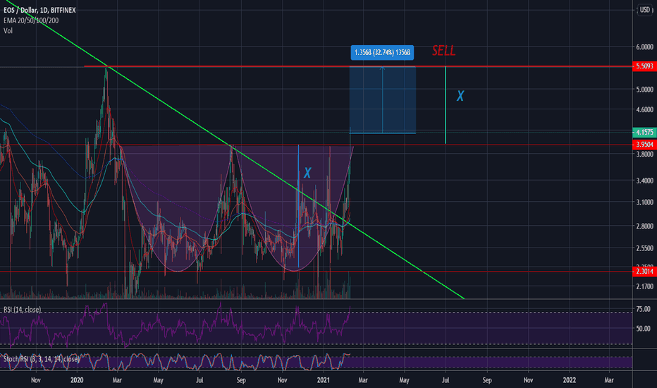
Task: Click the RSI 75.00 scale value
Action: (x=643, y=309)
